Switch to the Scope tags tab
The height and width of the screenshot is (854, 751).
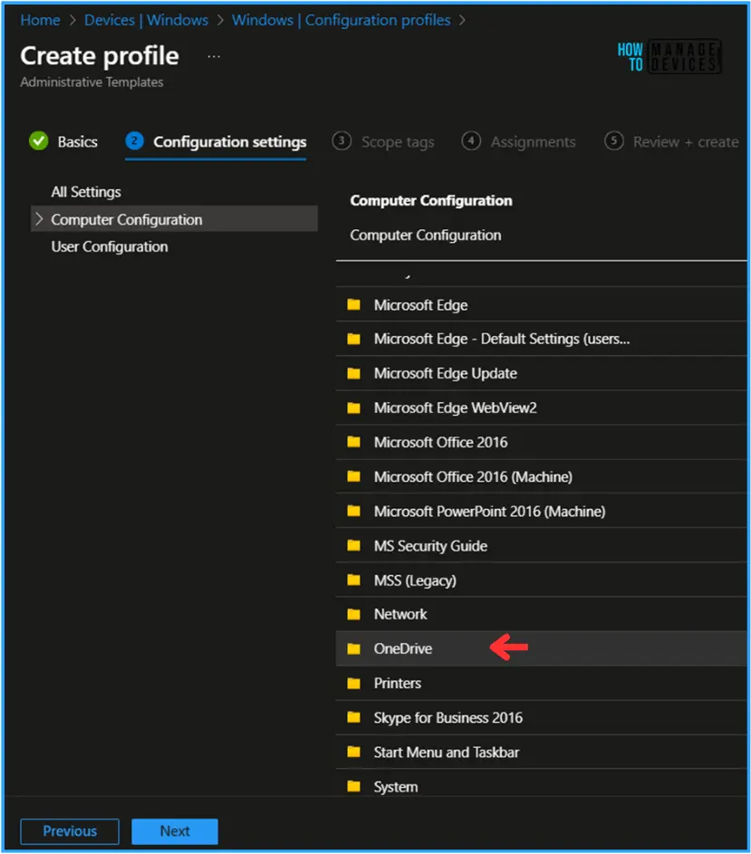pyautogui.click(x=398, y=142)
